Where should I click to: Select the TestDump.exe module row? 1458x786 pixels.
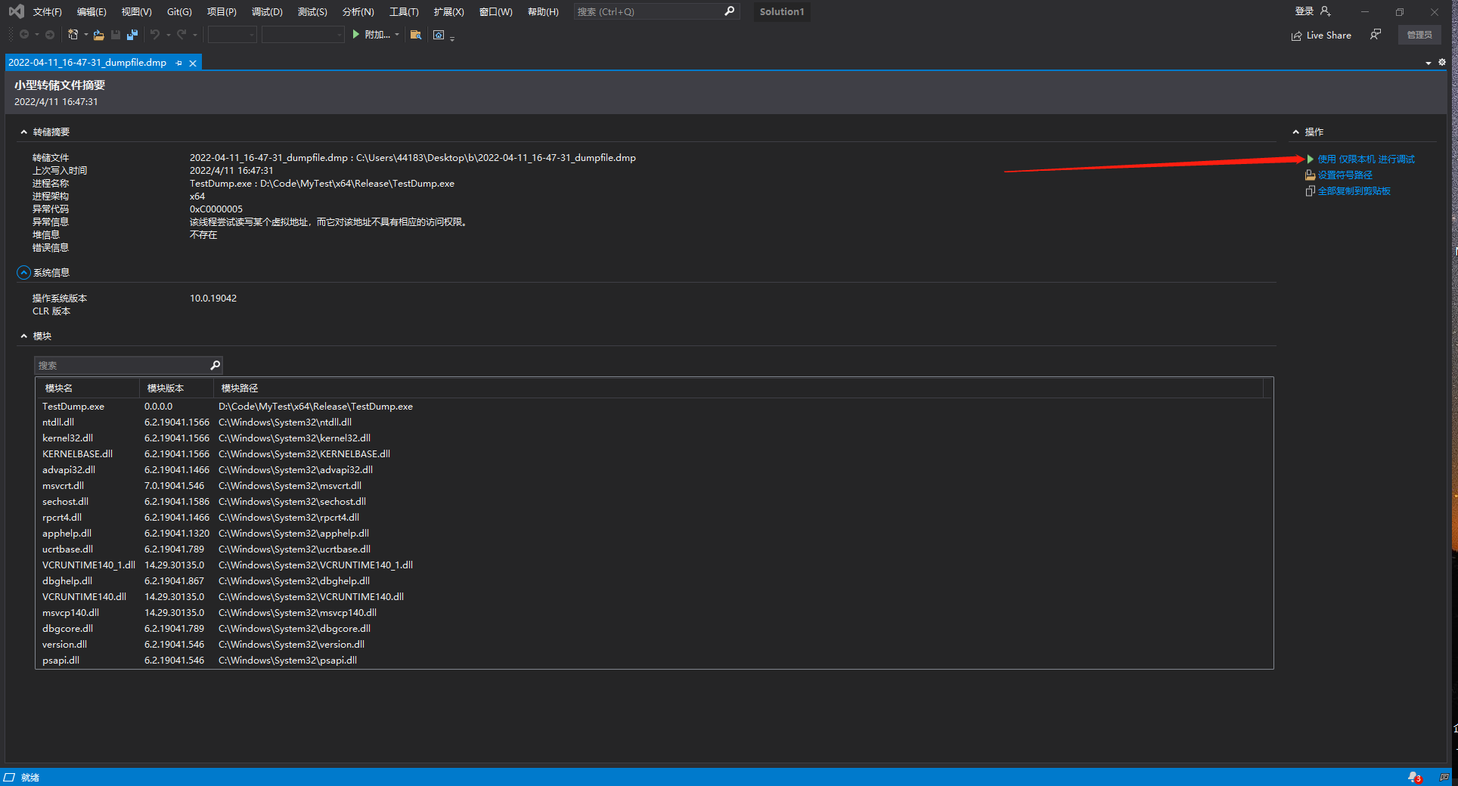(x=654, y=407)
